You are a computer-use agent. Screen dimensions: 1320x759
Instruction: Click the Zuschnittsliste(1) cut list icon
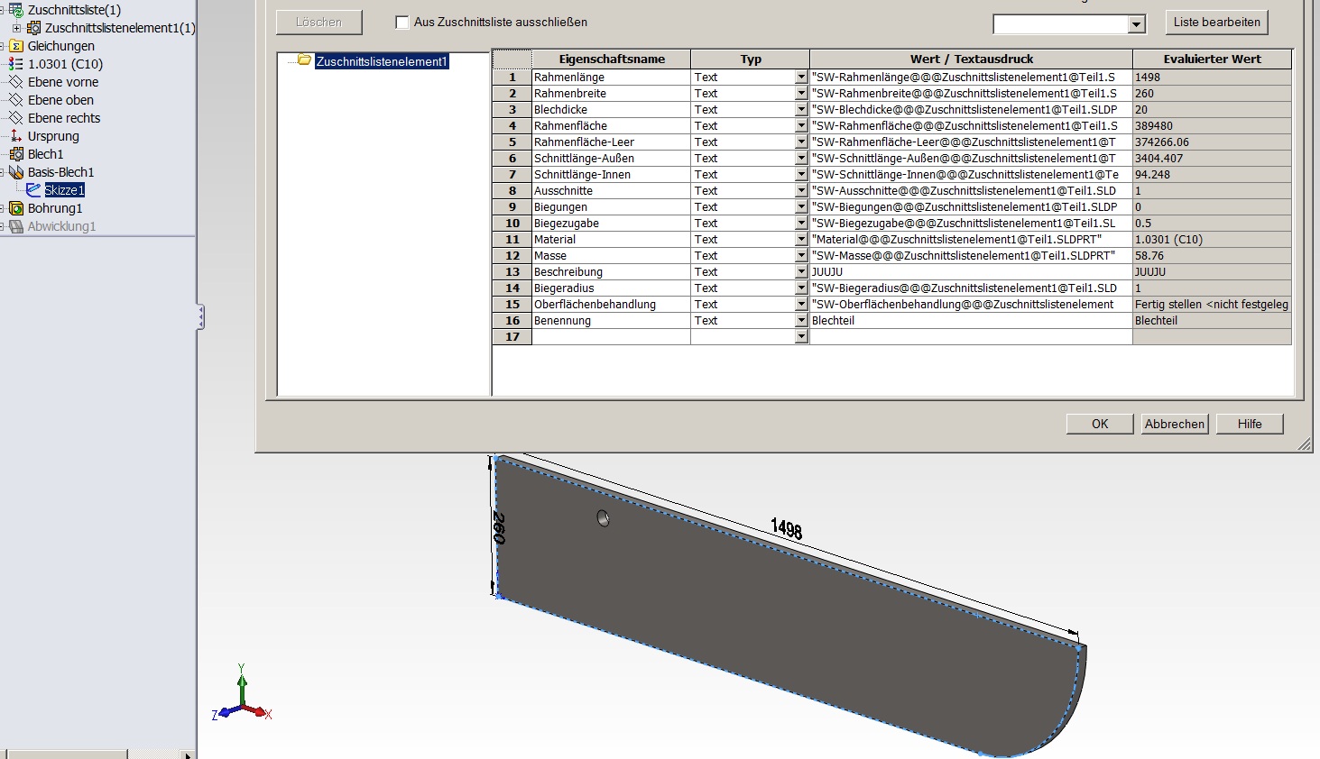(x=15, y=10)
